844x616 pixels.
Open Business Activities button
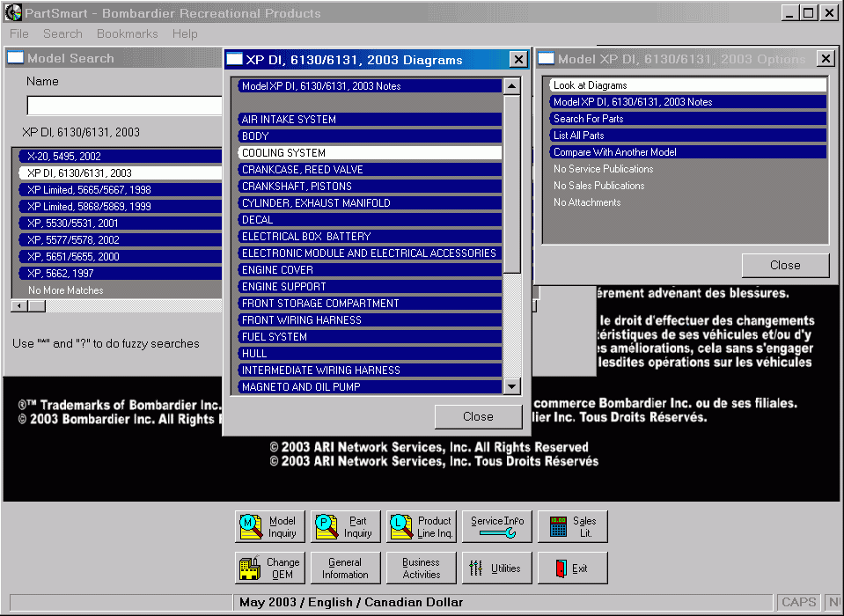click(422, 568)
